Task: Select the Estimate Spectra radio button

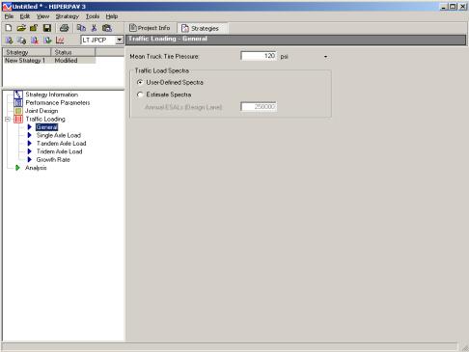Action: pyautogui.click(x=140, y=95)
